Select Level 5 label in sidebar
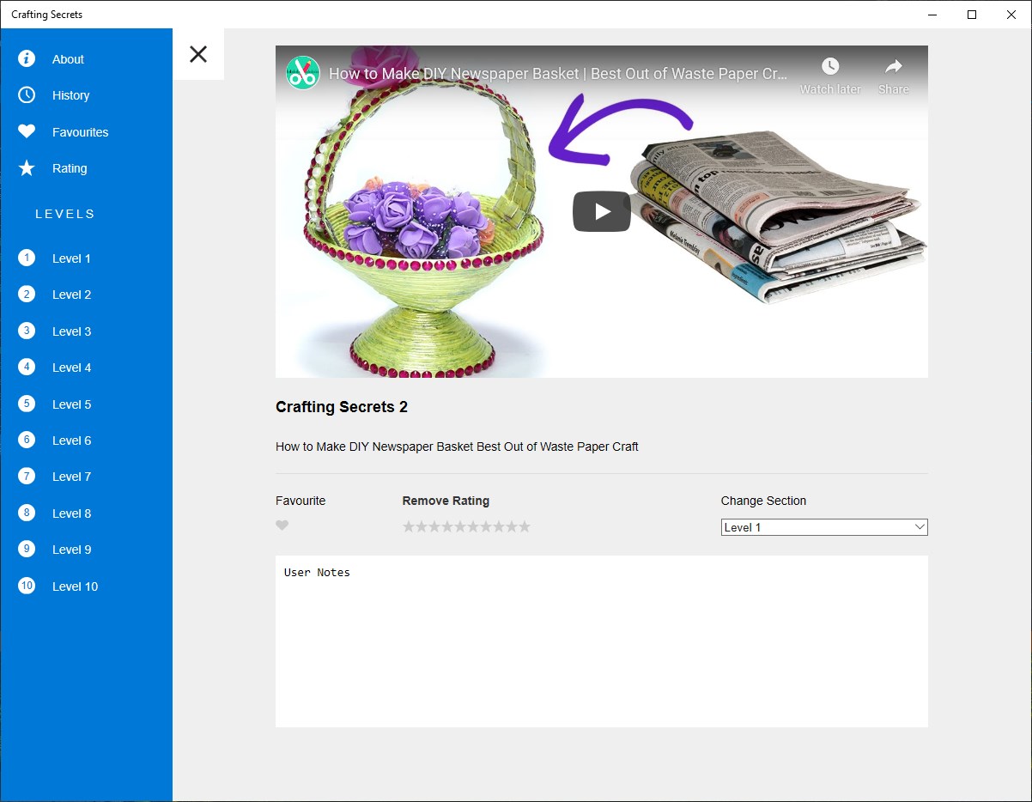The width and height of the screenshot is (1032, 802). (x=71, y=404)
